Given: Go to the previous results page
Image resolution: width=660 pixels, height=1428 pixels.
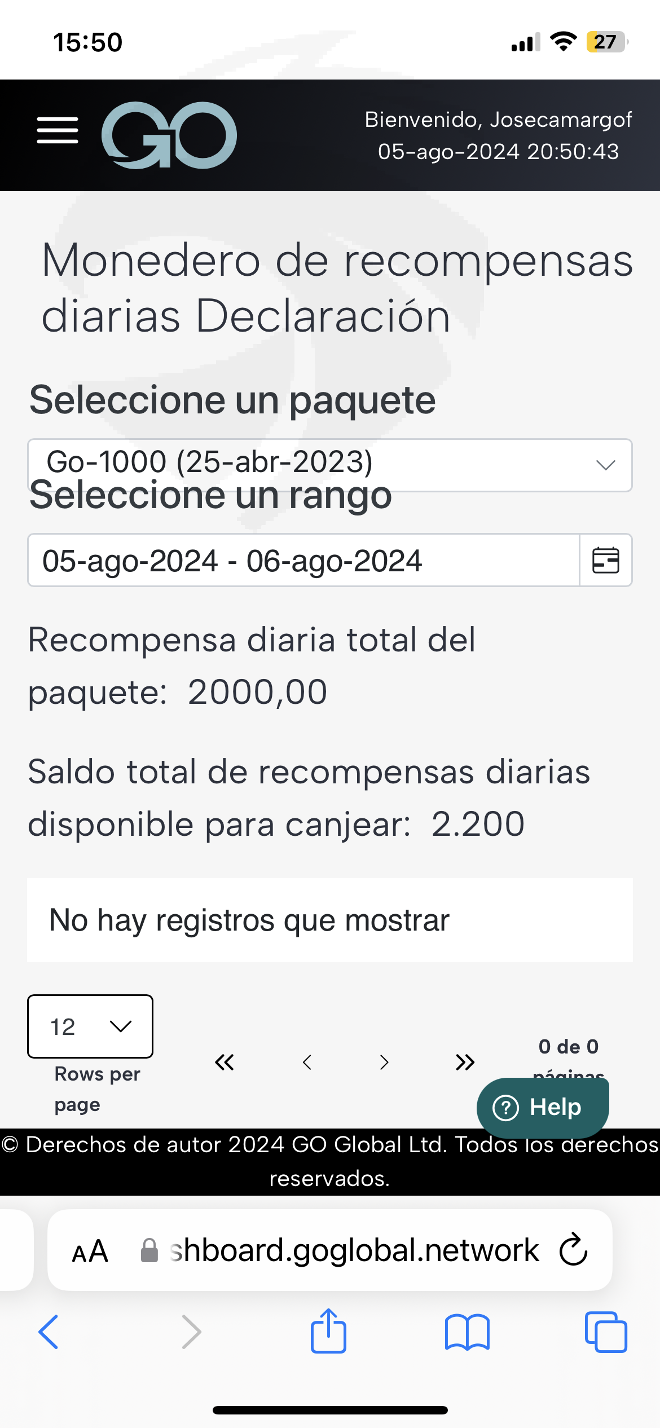Looking at the screenshot, I should pos(307,1063).
